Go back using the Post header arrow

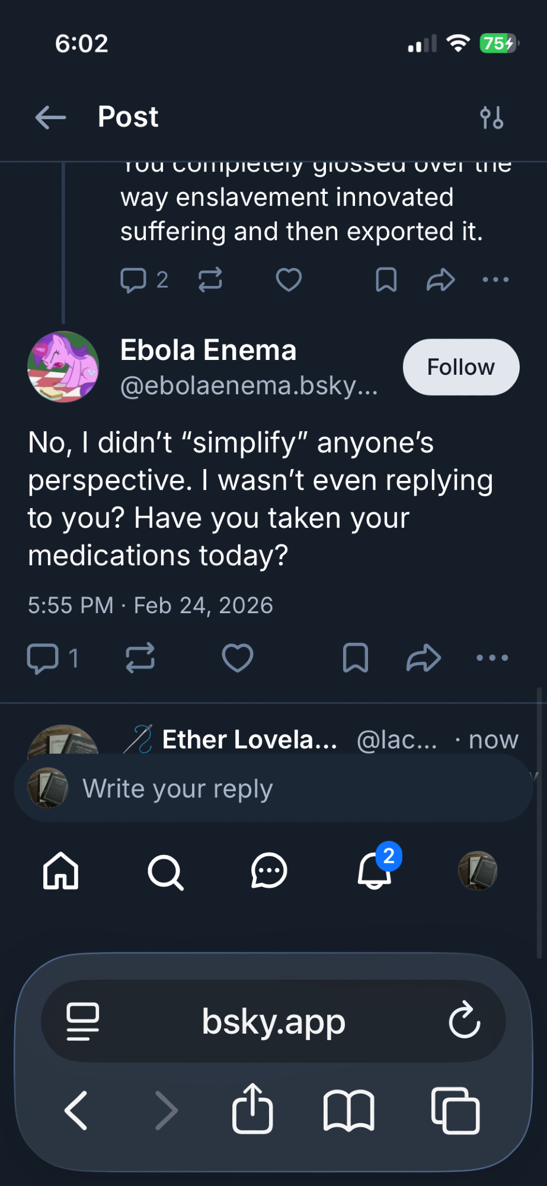tap(51, 117)
